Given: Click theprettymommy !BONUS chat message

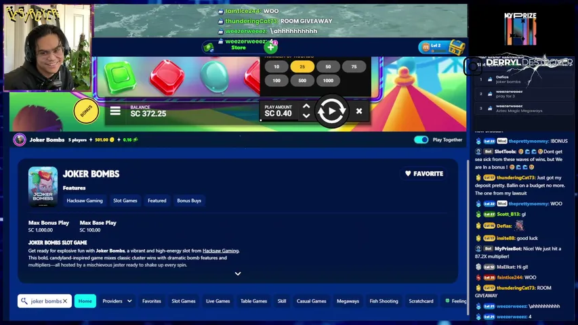Looking at the screenshot, I should click(521, 141).
